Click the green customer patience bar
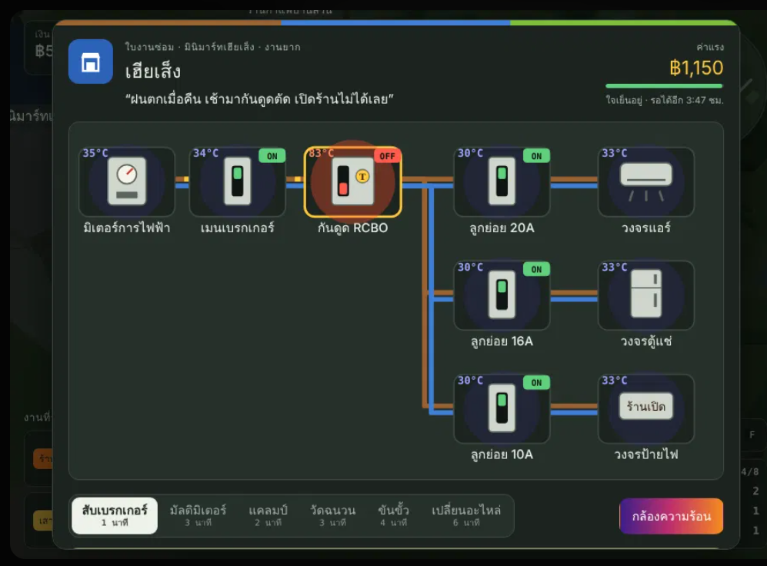 click(664, 86)
